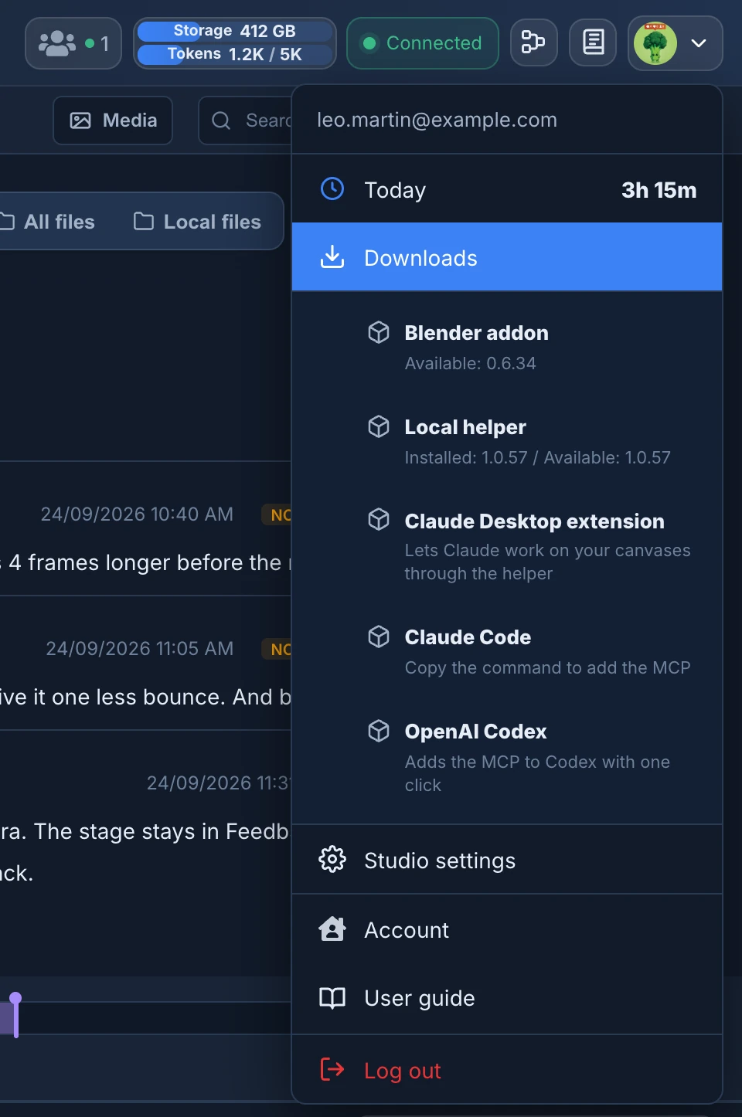The width and height of the screenshot is (742, 1117).
Task: Open User guide
Action: tap(507, 997)
